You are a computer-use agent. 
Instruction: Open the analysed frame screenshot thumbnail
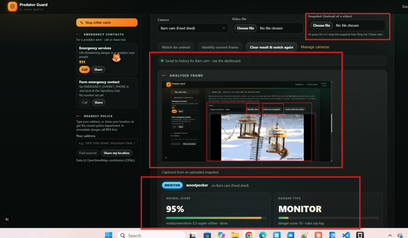pos(247,122)
